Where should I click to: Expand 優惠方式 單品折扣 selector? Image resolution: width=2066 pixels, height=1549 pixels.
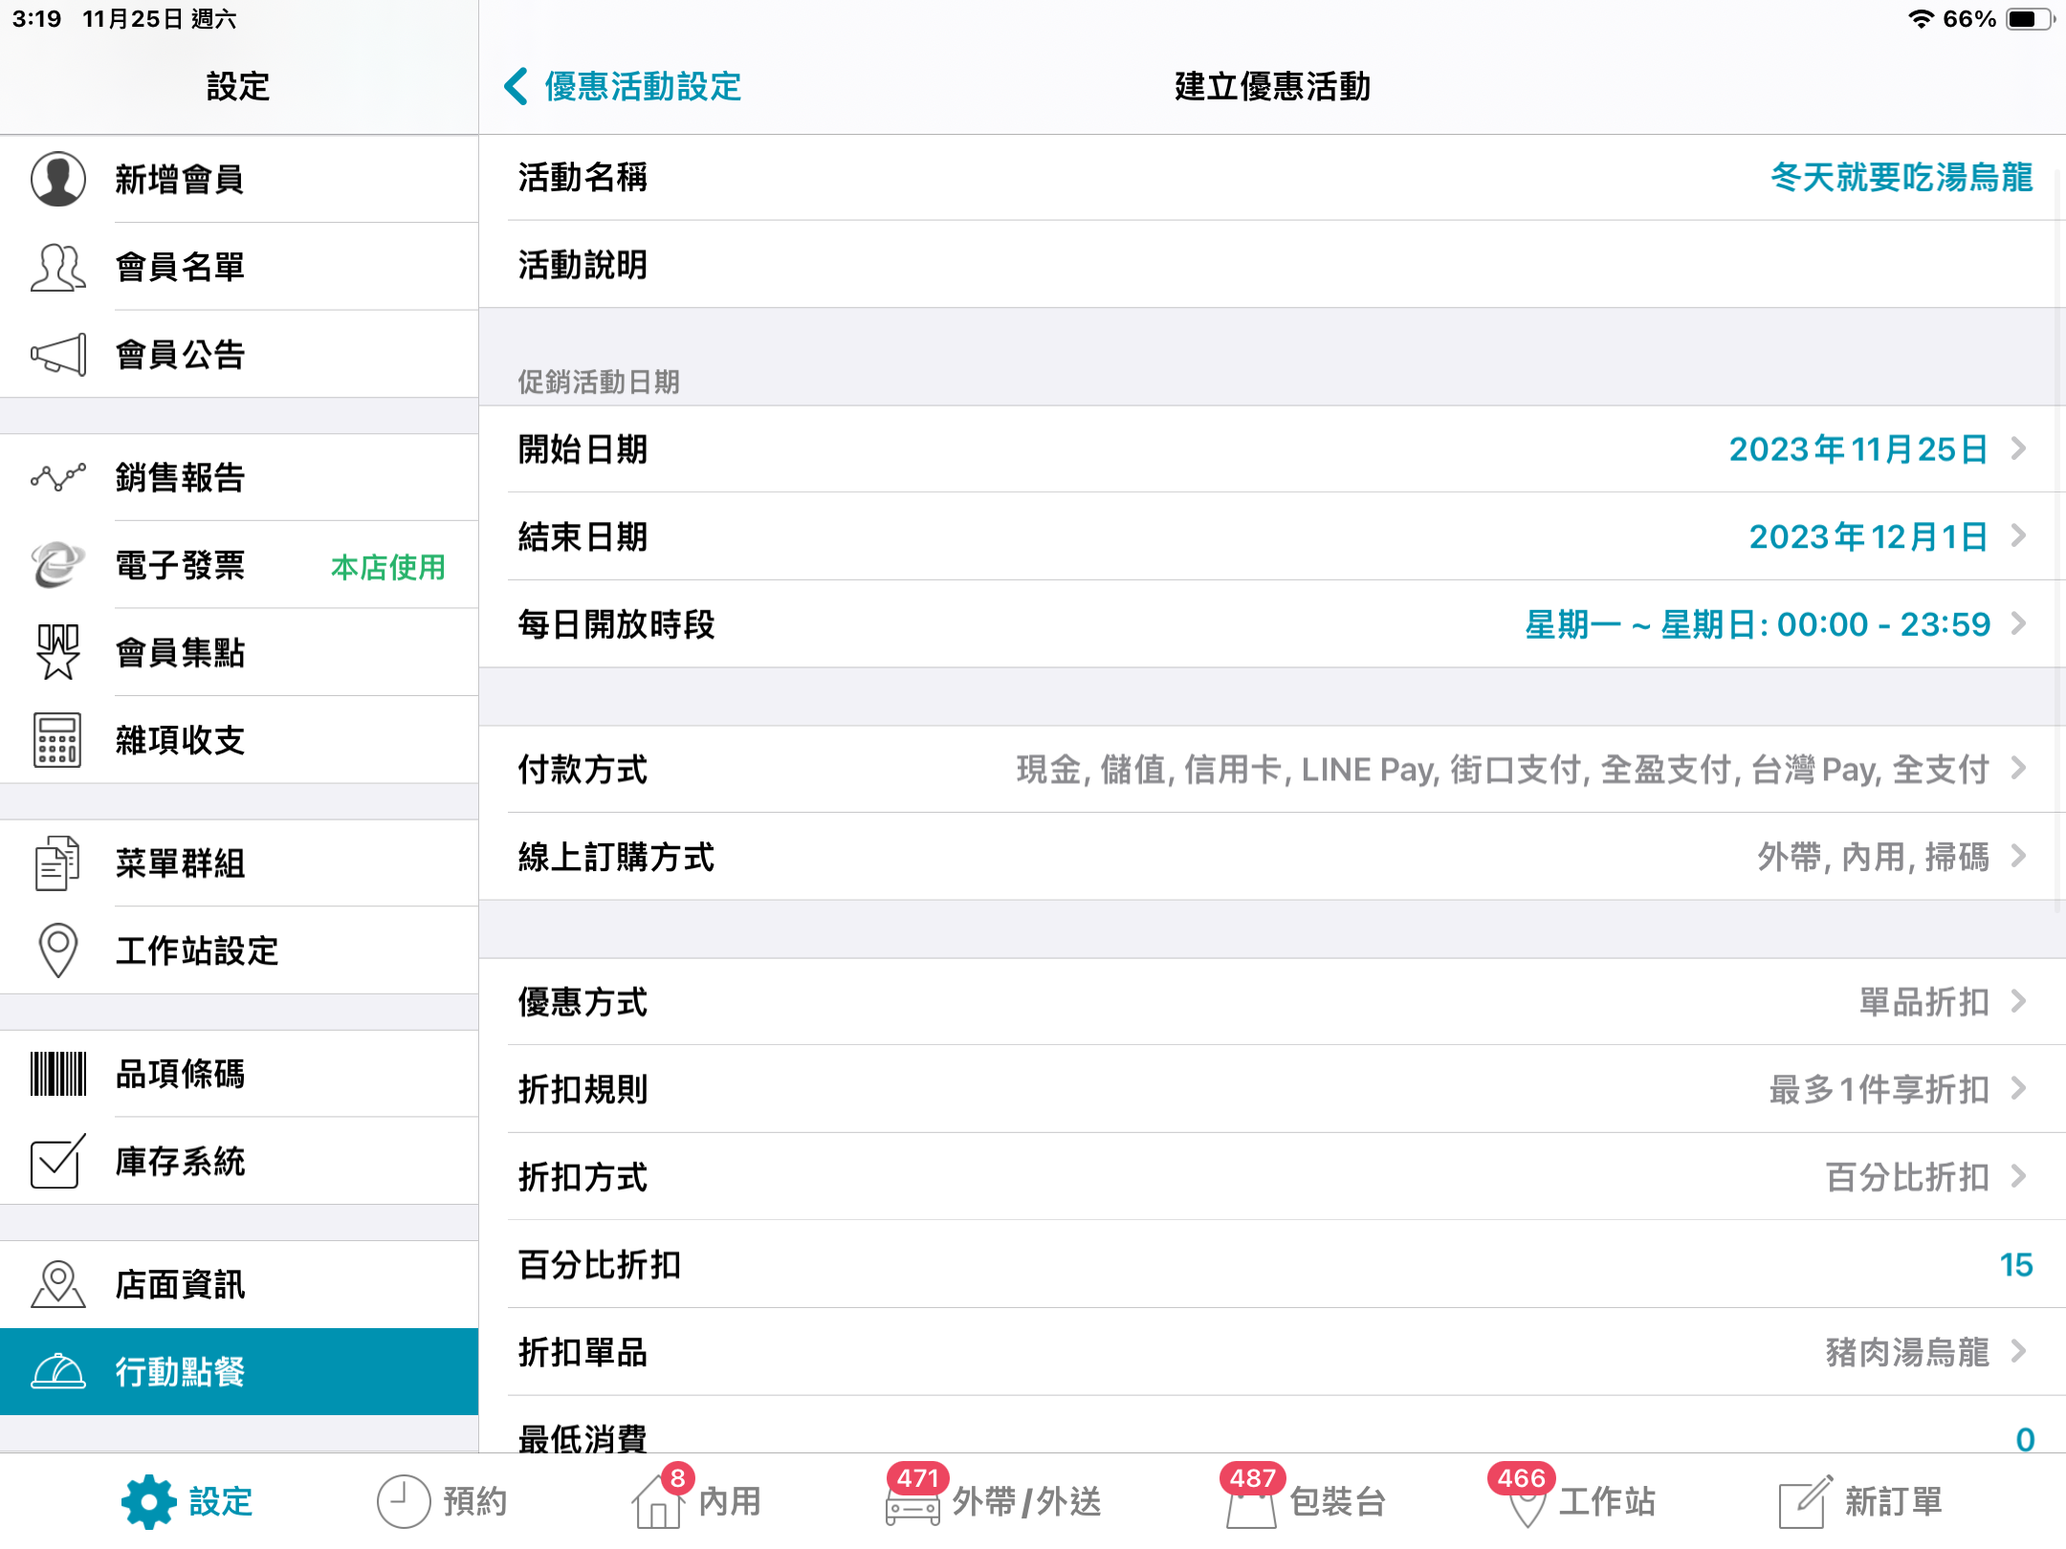(1272, 1002)
